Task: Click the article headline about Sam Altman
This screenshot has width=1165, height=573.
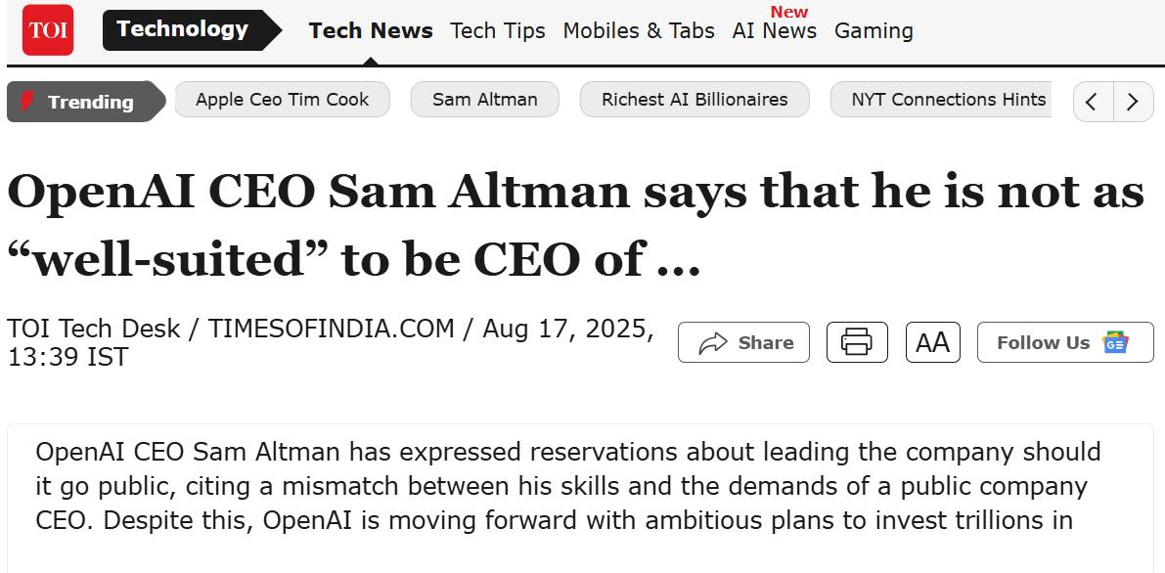Action: (575, 224)
